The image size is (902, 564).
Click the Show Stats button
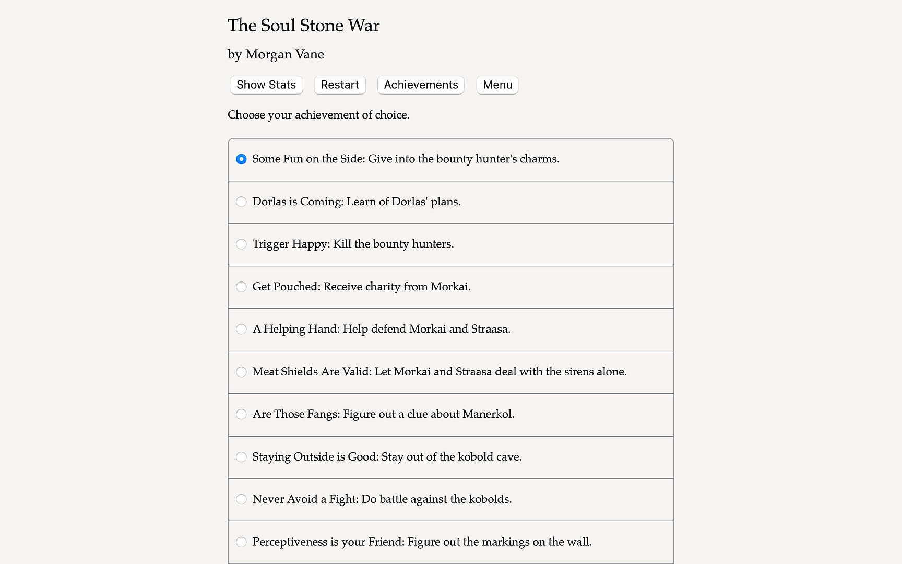pos(266,85)
